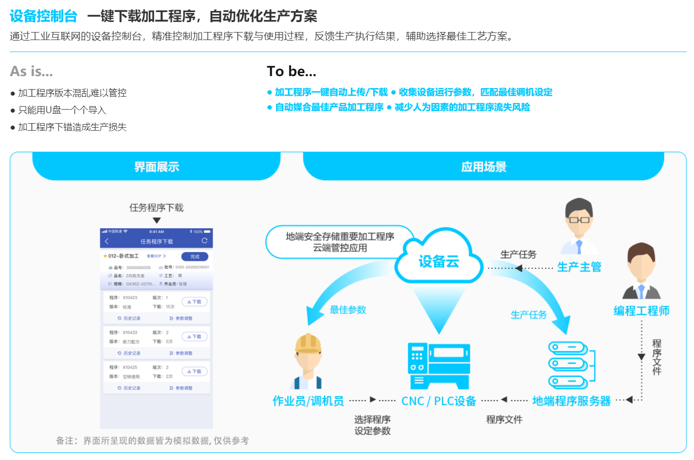694x460 pixels.
Task: Download program X10423
Action: [x=194, y=302]
